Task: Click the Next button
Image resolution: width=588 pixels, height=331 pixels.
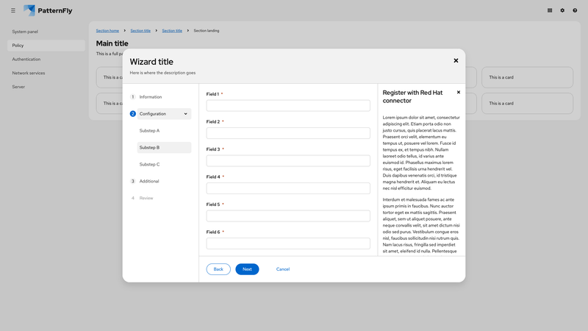Action: [247, 269]
